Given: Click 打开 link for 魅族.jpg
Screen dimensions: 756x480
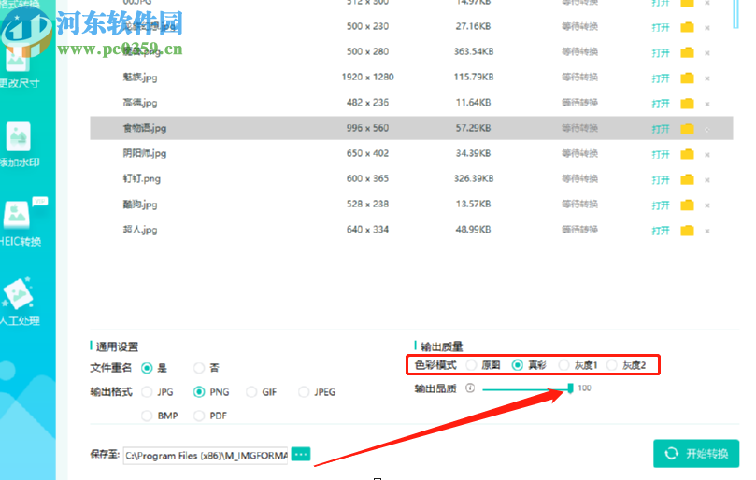Looking at the screenshot, I should [661, 78].
